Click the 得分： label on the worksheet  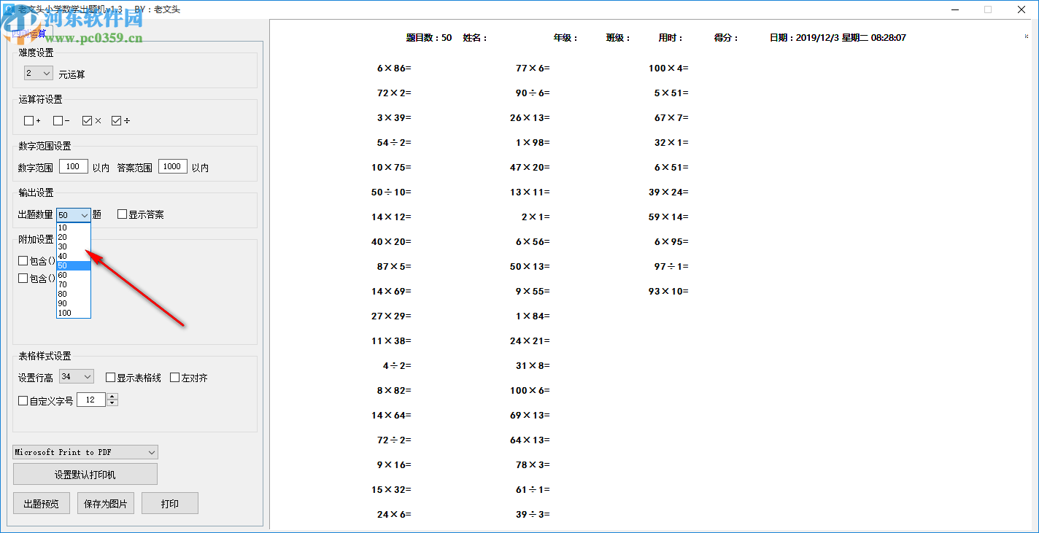[726, 38]
